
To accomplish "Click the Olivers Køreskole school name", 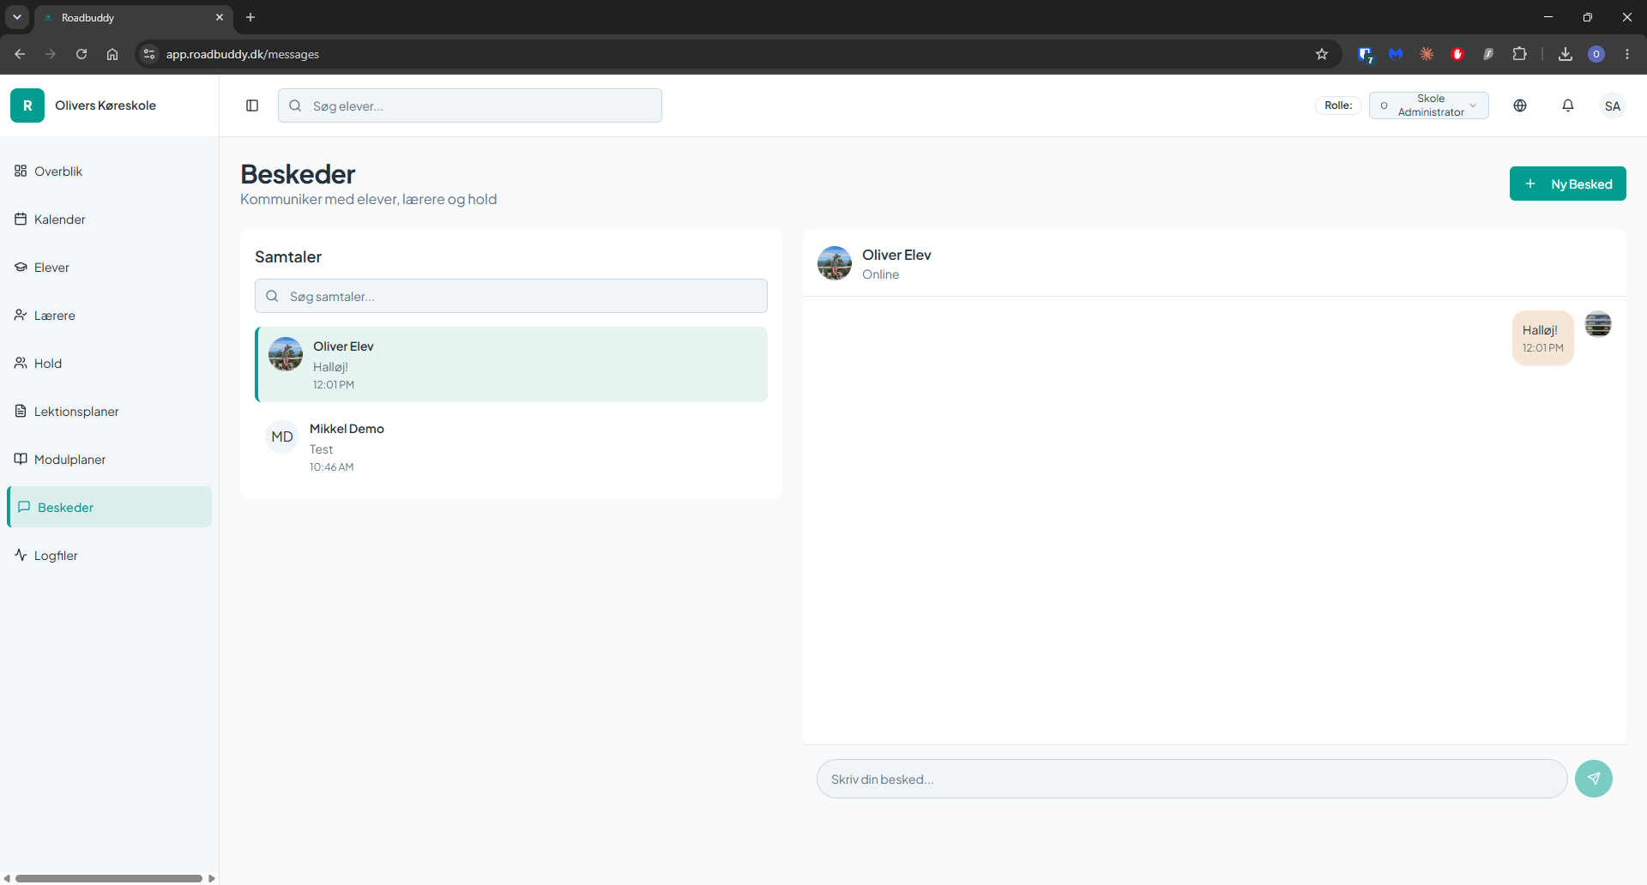I will click(106, 105).
